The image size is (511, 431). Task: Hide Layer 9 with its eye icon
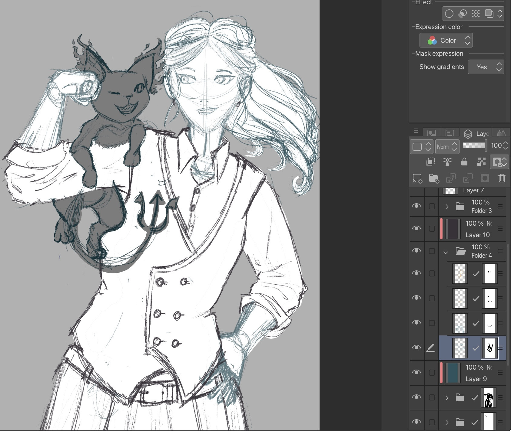416,372
